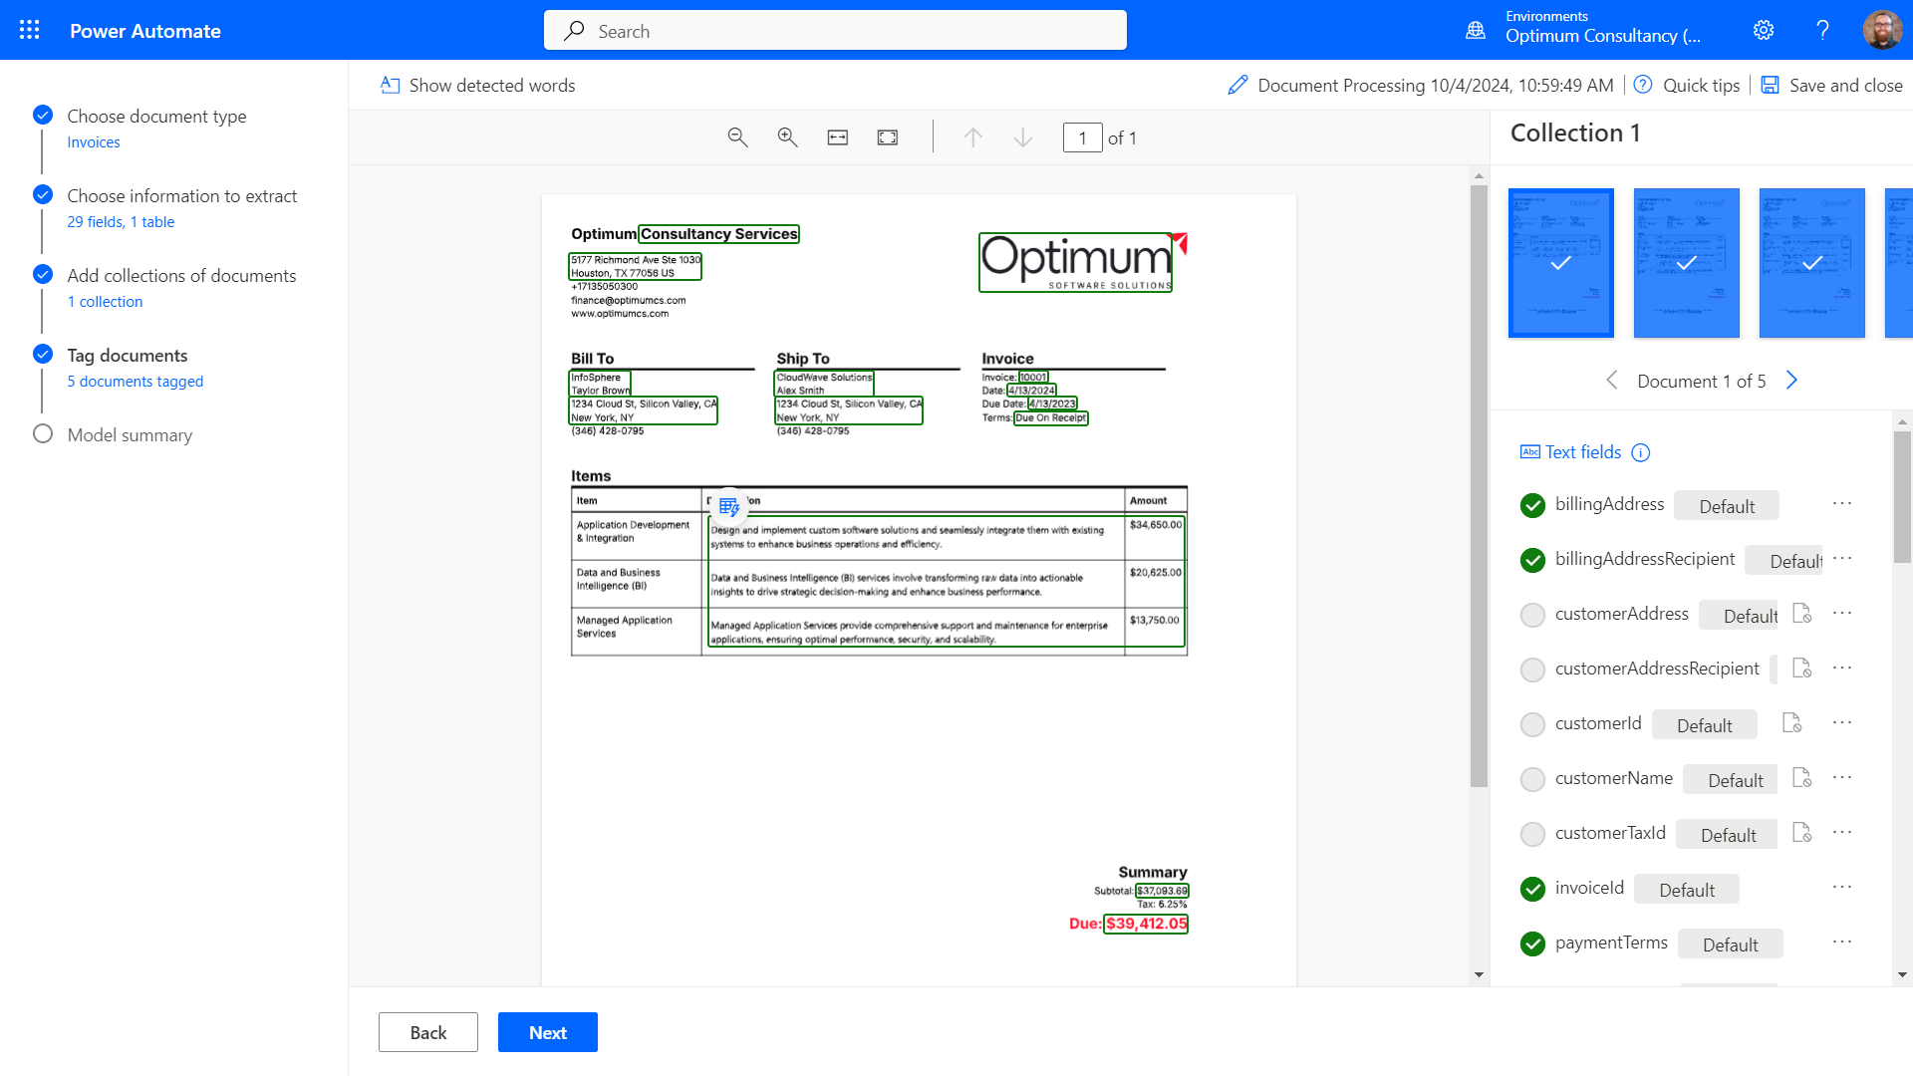Screen dimensions: 1913x1076
Task: Open the Tag documents step
Action: pos(128,356)
